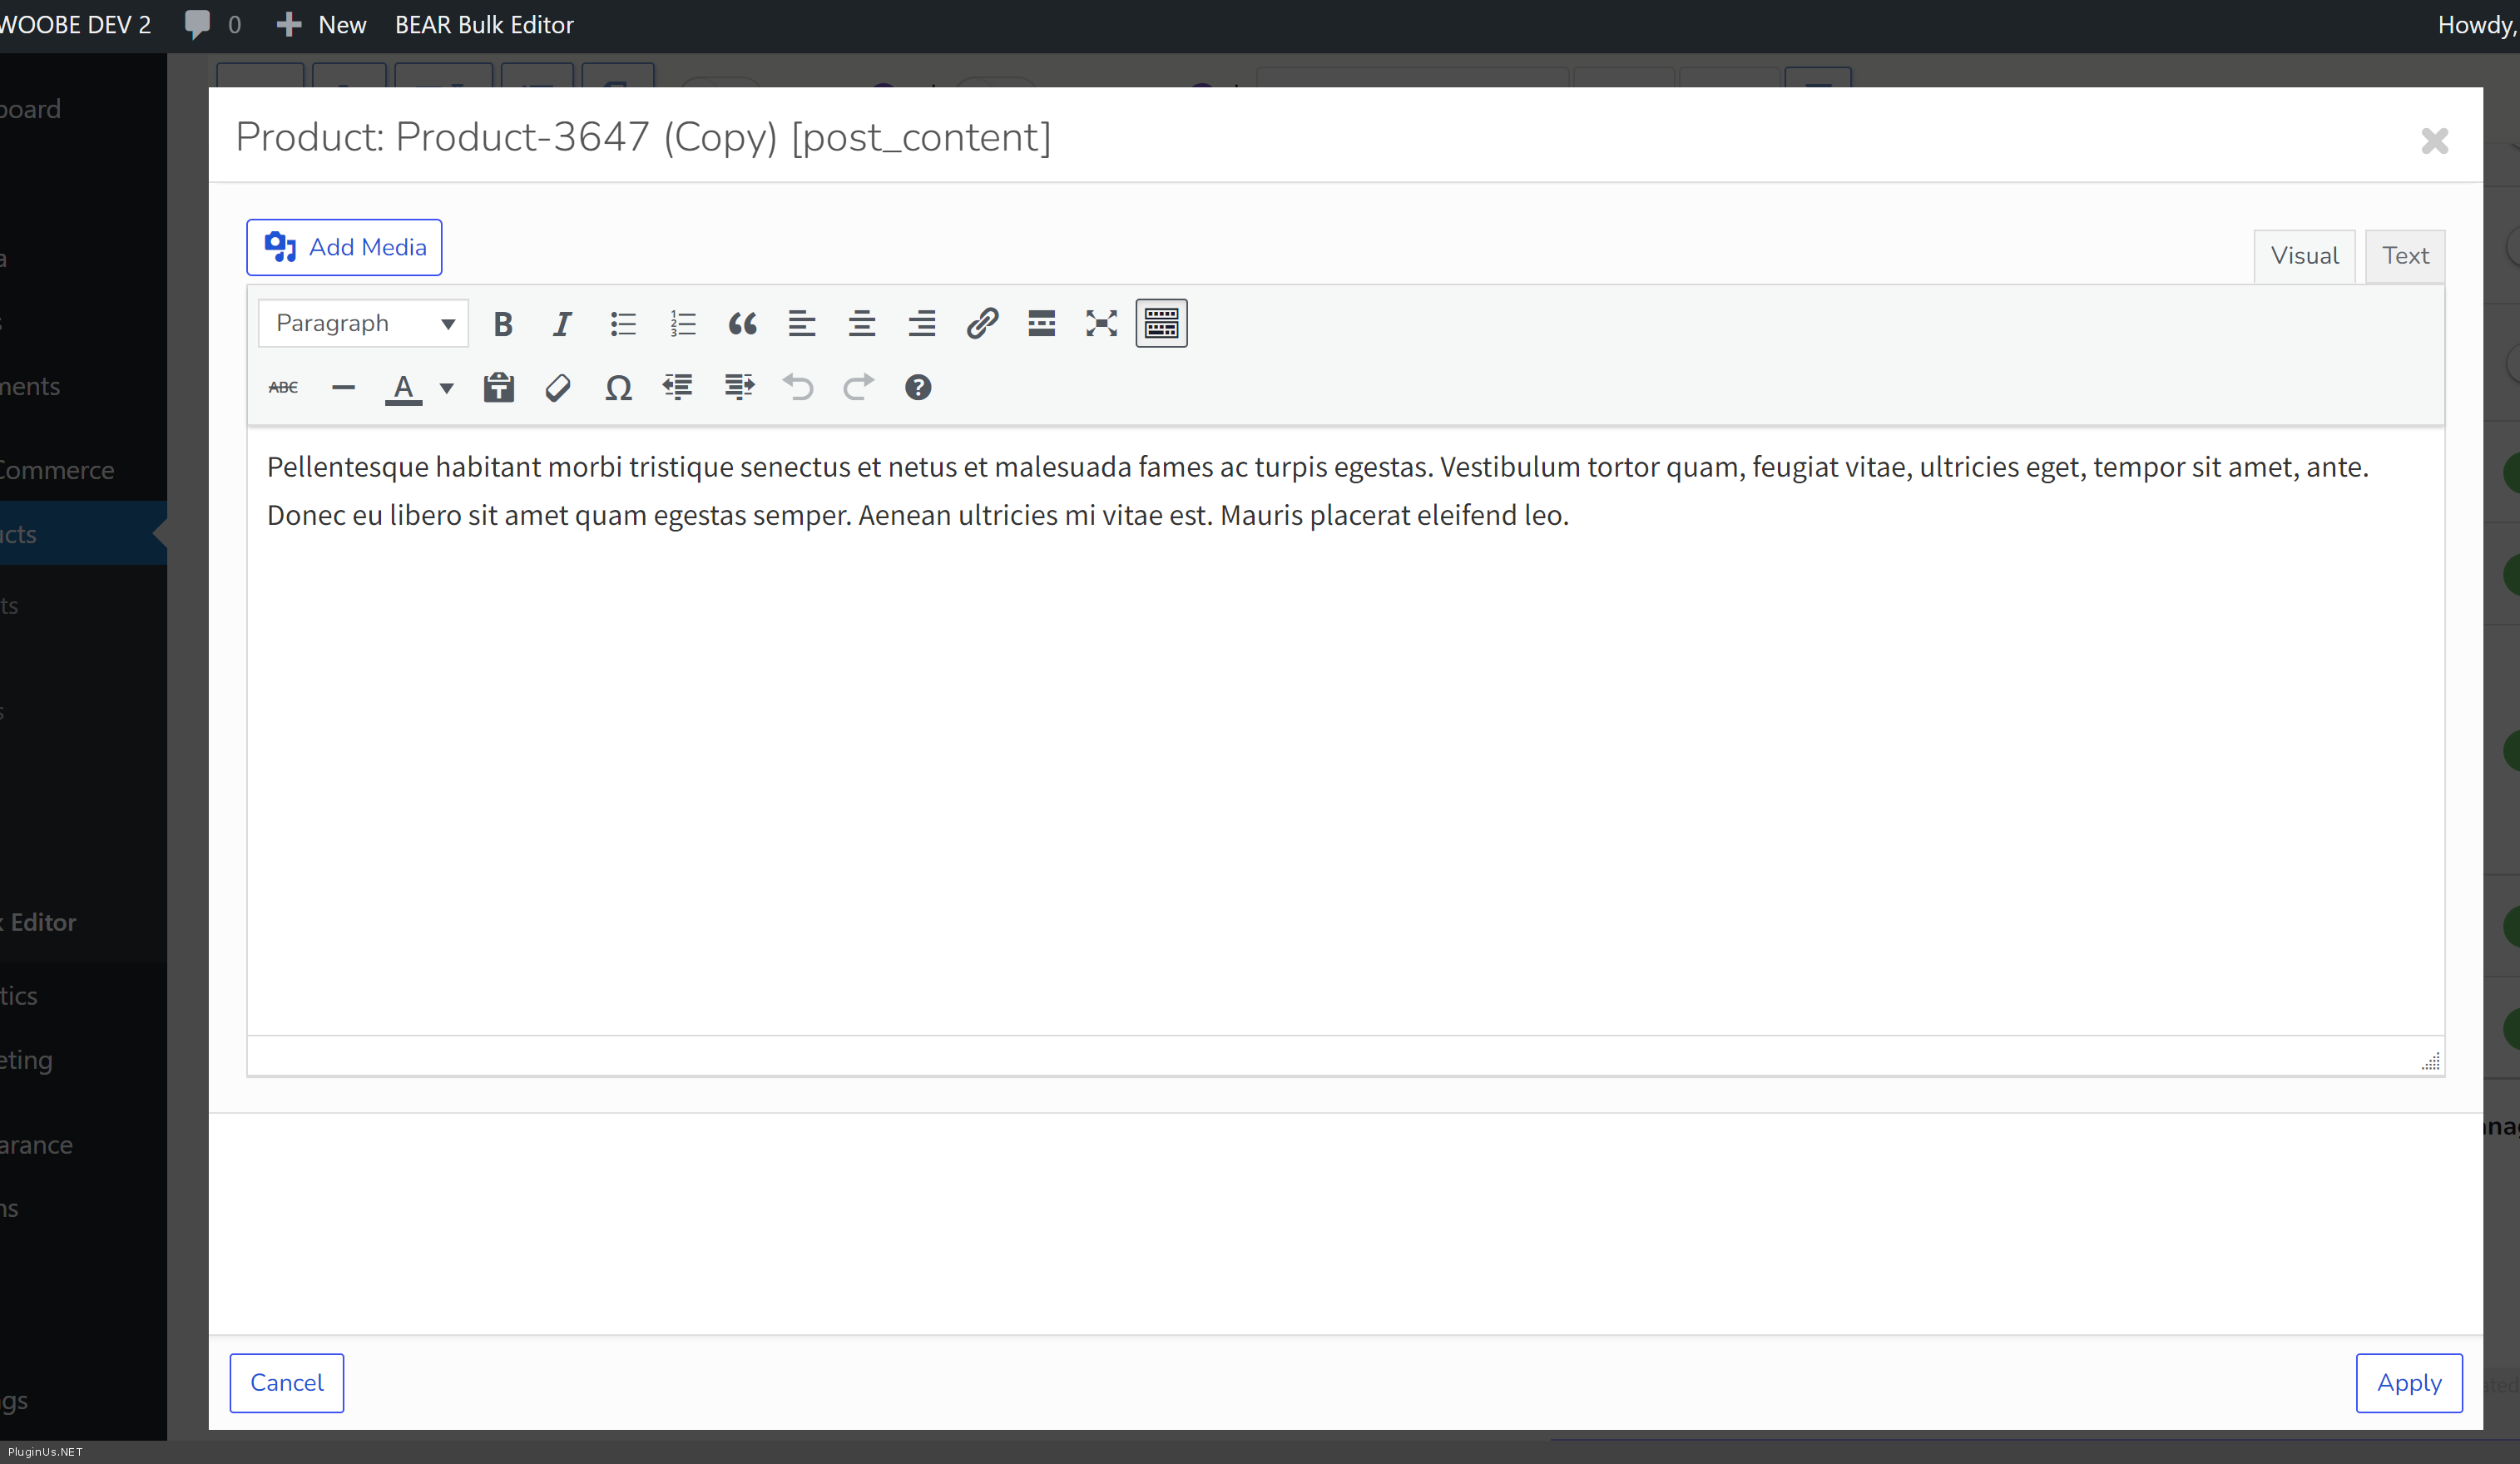The width and height of the screenshot is (2520, 1464).
Task: Open the New menu in admin bar
Action: [322, 25]
